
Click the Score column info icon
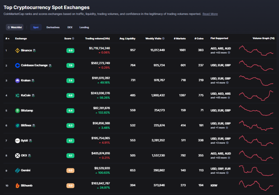click(73, 38)
